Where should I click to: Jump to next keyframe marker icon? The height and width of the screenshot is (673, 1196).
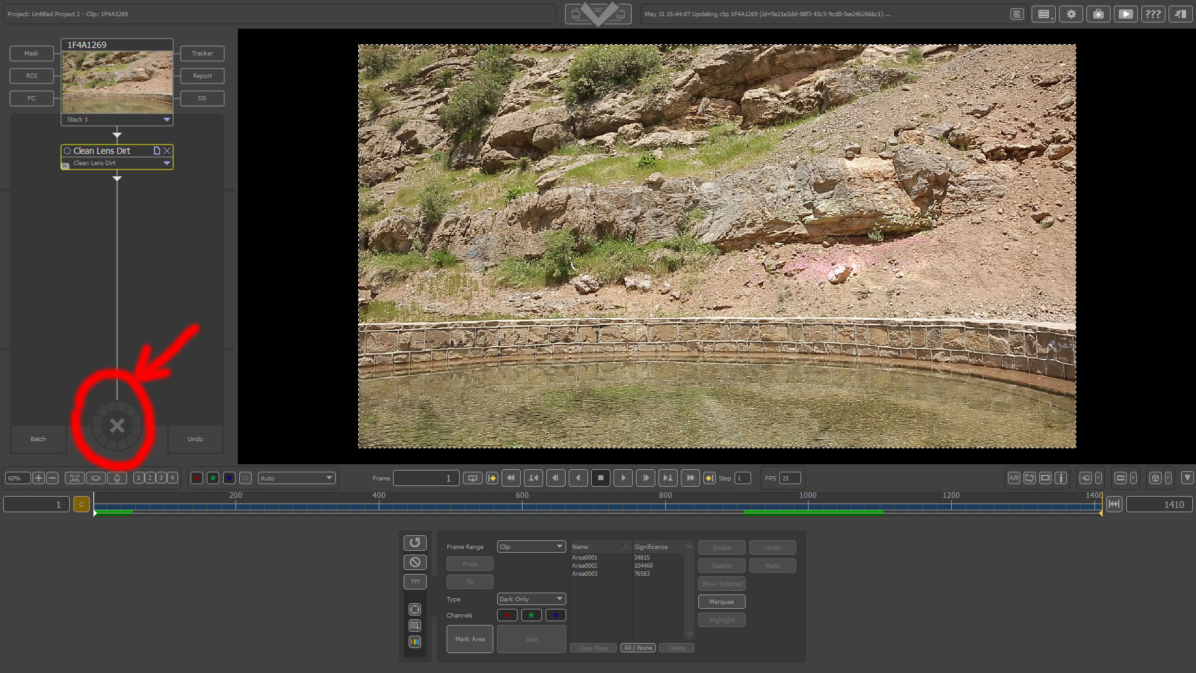pyautogui.click(x=709, y=479)
